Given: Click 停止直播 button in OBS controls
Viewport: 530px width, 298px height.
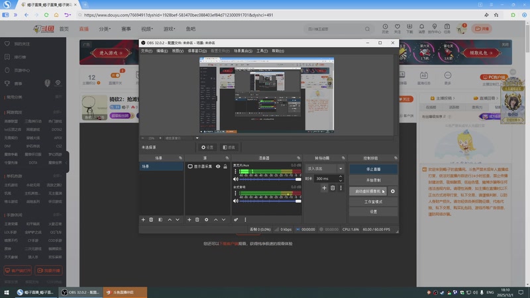Looking at the screenshot, I should click(x=373, y=169).
